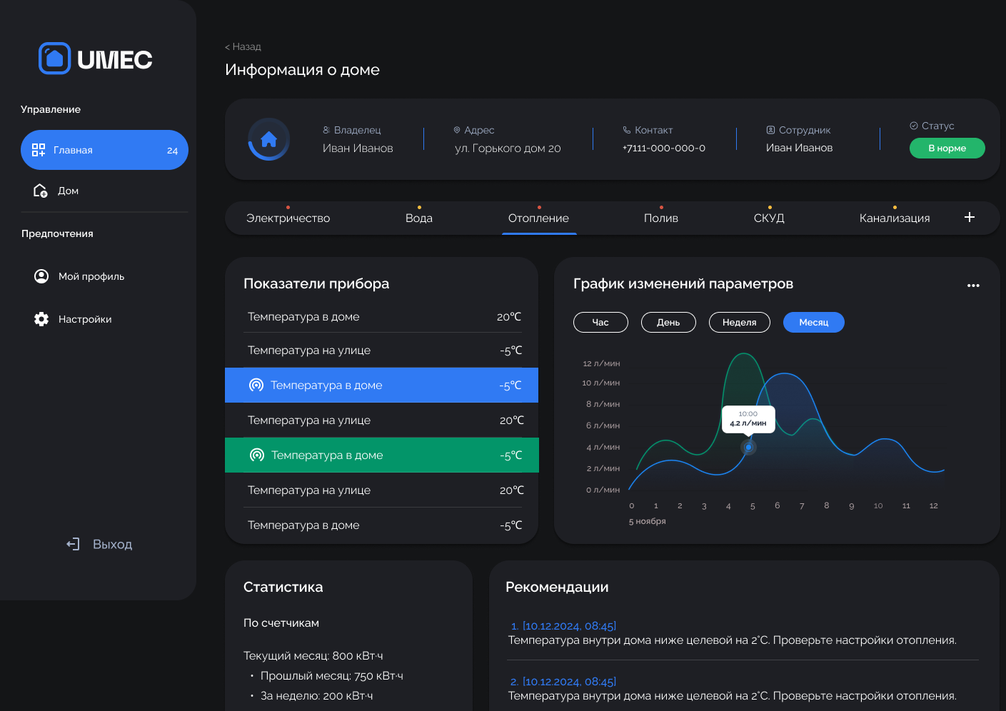Click the blue data point marker on the chart
Viewport: 1006px width, 711px height.
(x=748, y=448)
